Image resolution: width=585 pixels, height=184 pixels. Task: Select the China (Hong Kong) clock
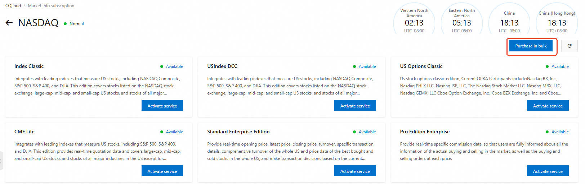click(557, 20)
